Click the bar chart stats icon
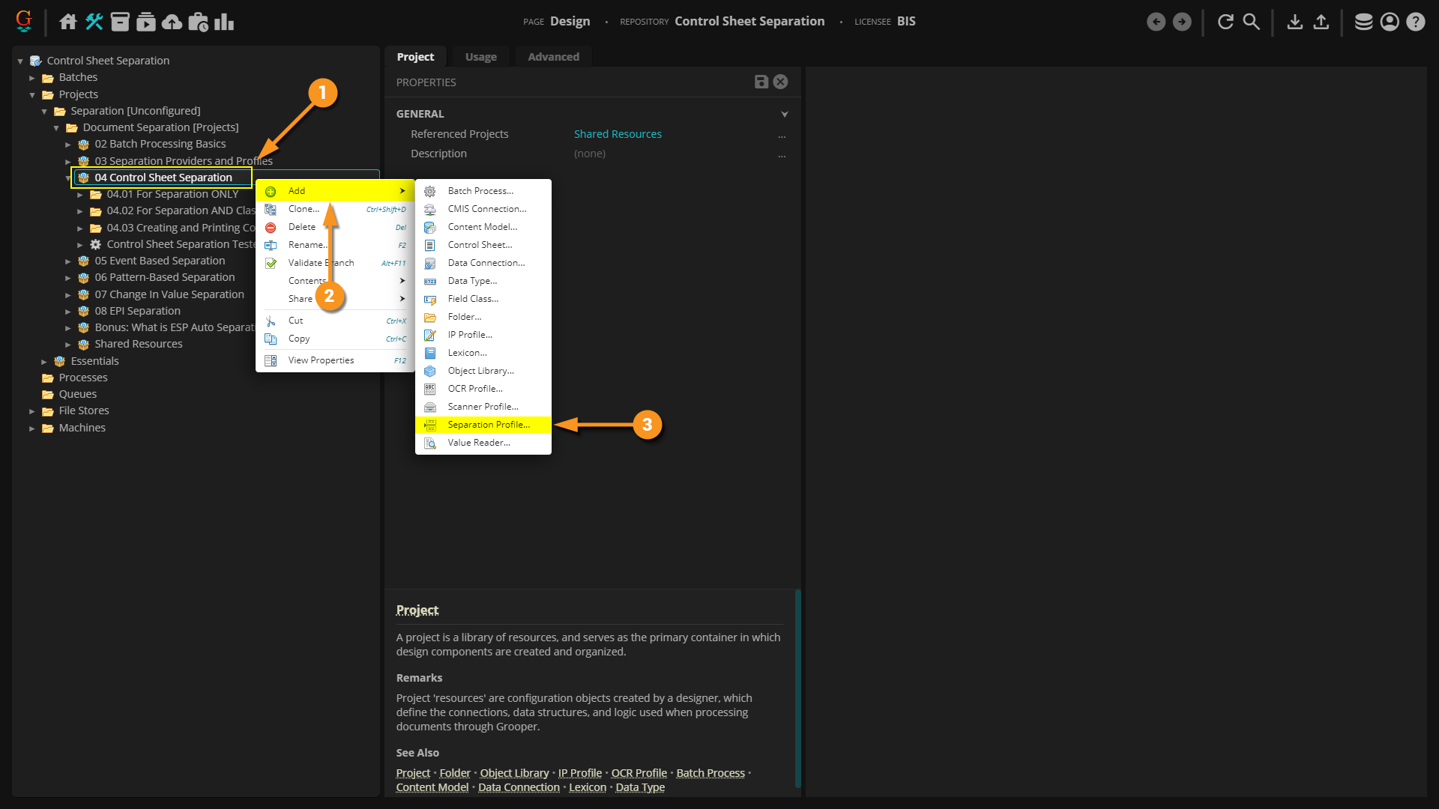Image resolution: width=1439 pixels, height=809 pixels. pos(224,22)
